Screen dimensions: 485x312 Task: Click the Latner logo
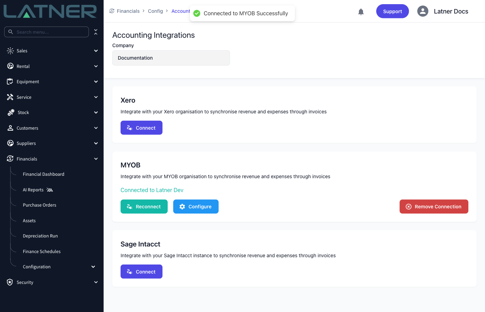[50, 11]
